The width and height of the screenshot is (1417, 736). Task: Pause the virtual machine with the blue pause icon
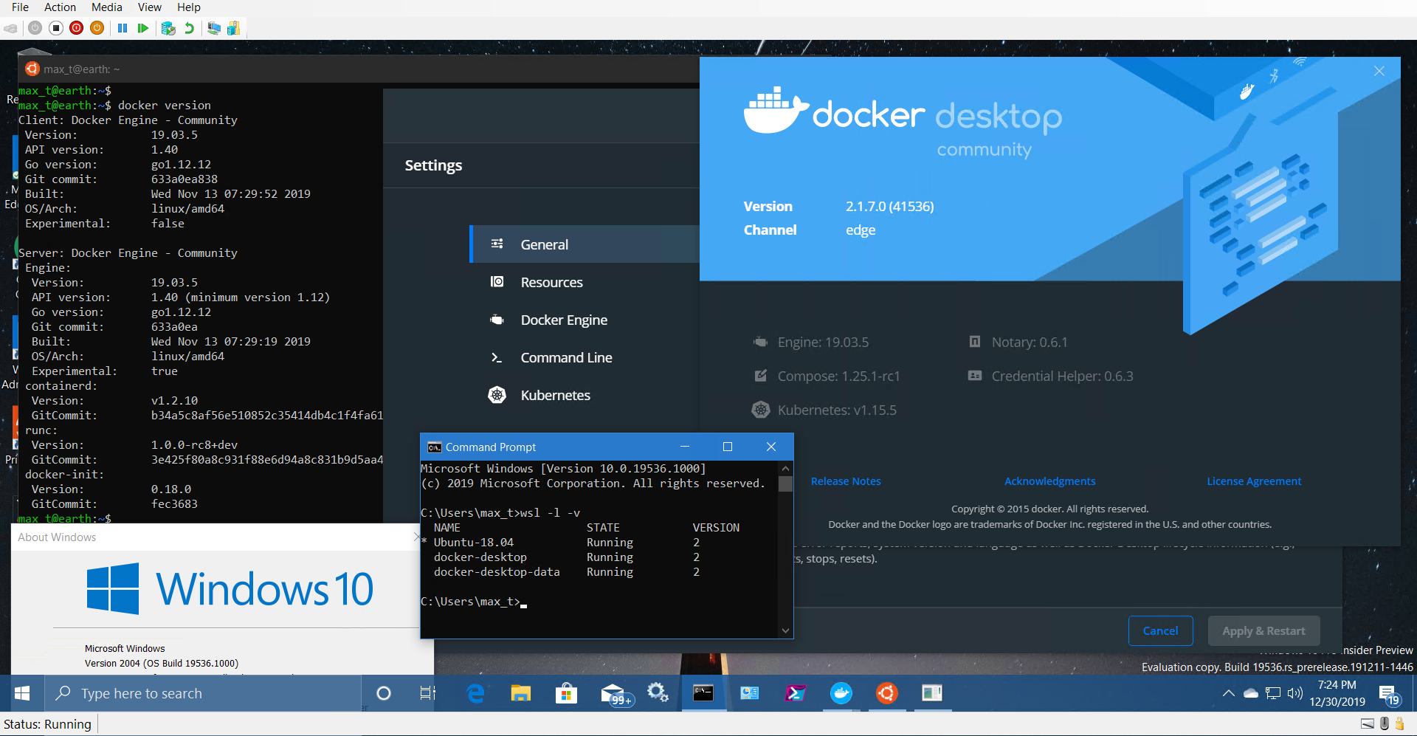tap(123, 28)
